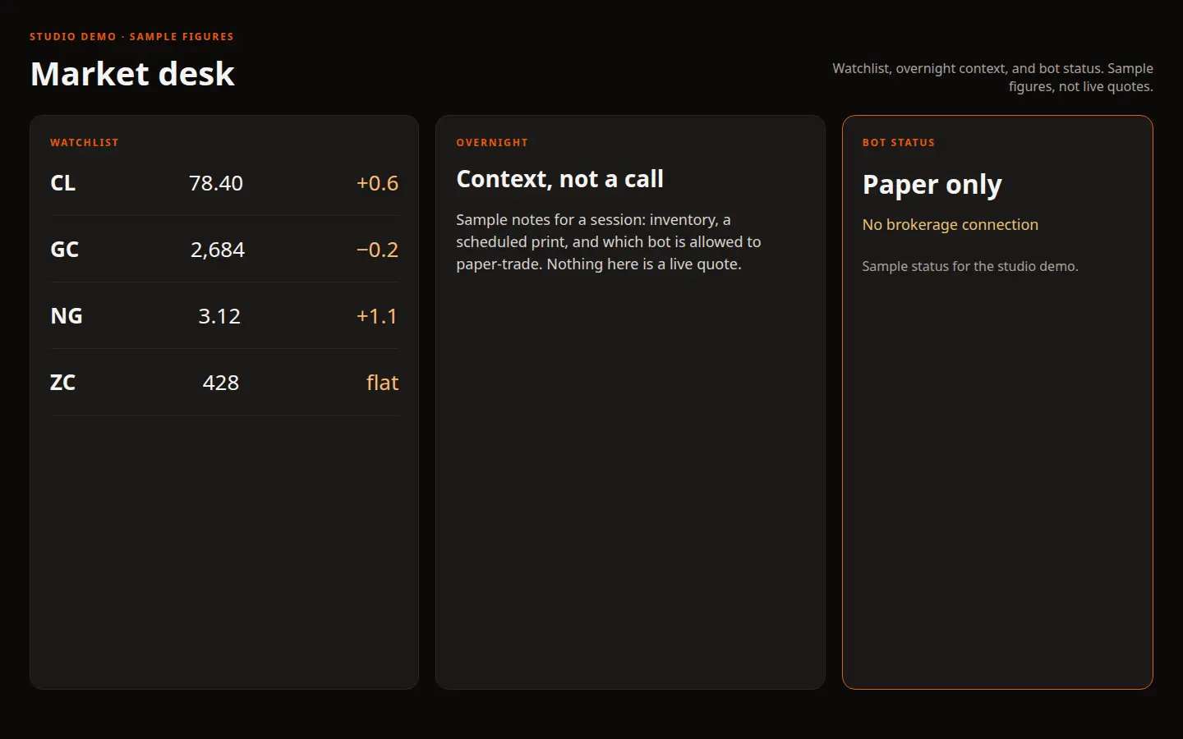Click the NG price 3.12
Screen dimensions: 1183x739
219,316
